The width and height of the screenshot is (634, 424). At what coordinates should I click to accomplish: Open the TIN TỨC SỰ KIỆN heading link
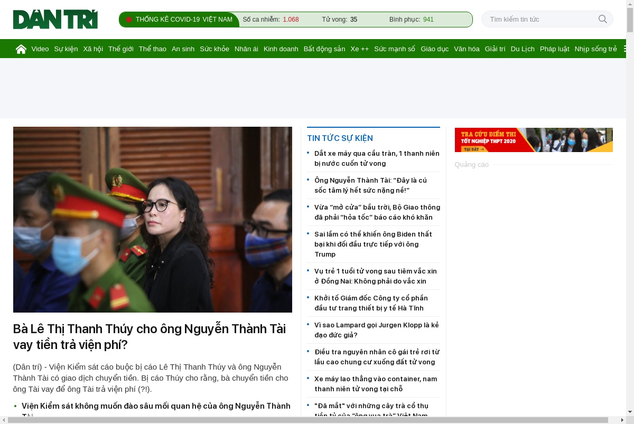340,138
